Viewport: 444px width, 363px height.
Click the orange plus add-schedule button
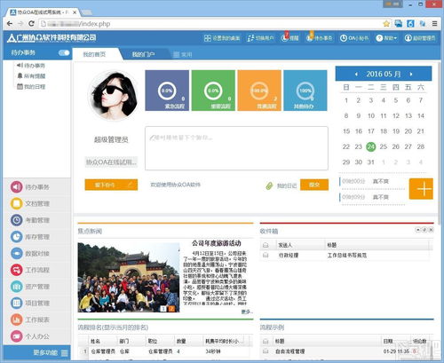(421, 189)
